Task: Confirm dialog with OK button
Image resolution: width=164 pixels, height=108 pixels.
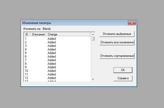Action: tap(123, 70)
